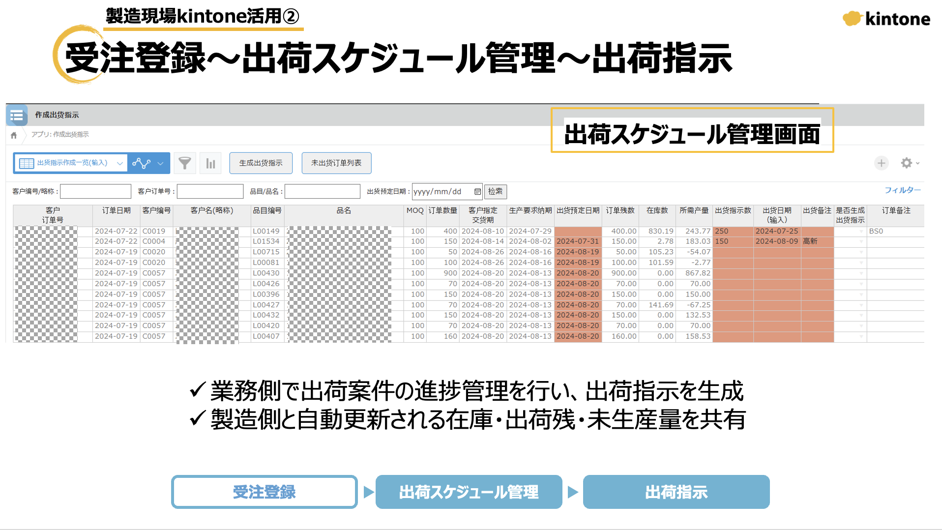Click the フィルター link
The image size is (942, 530).
click(x=903, y=190)
